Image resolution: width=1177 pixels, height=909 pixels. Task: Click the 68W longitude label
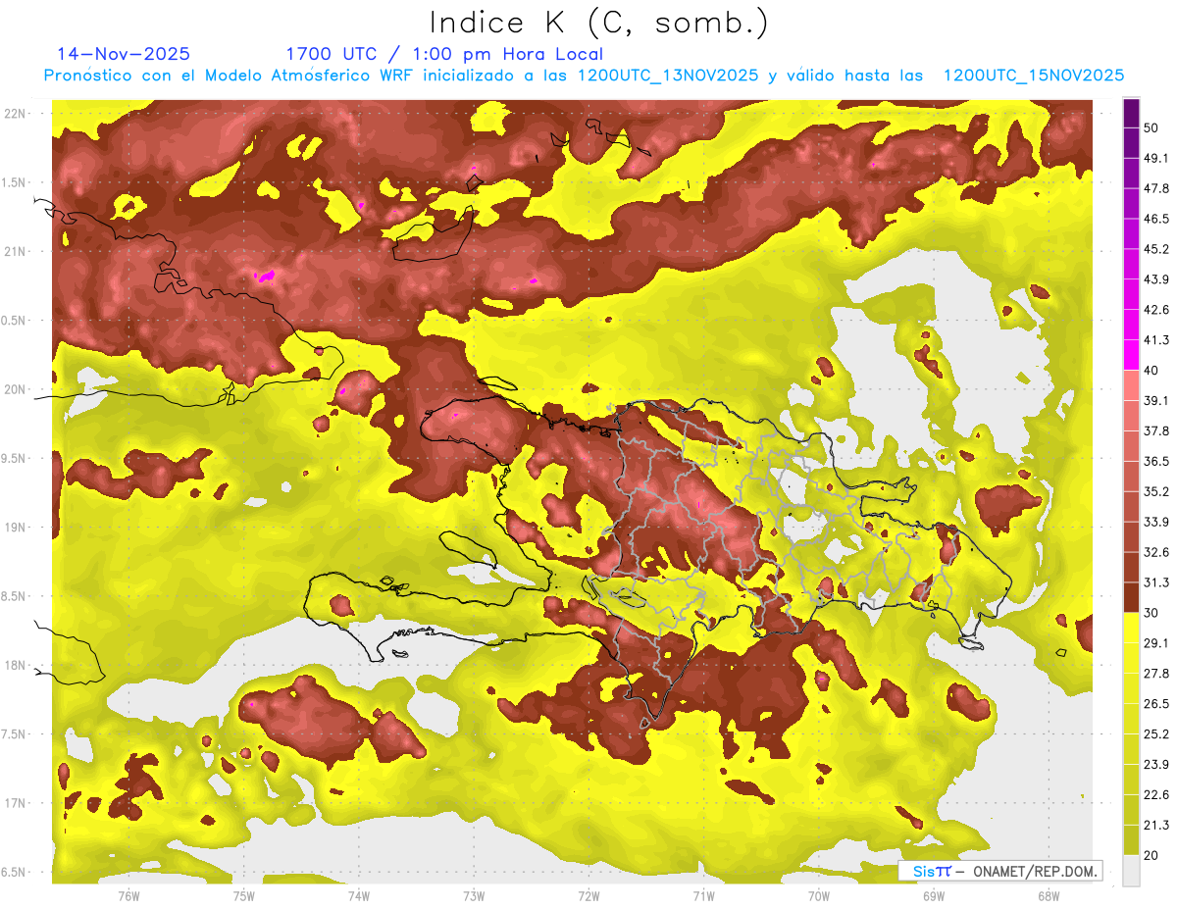point(1048,896)
